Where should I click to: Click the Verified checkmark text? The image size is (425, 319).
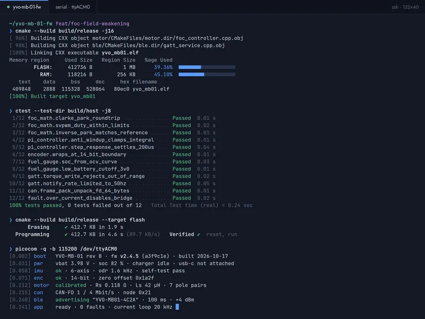click(185, 234)
